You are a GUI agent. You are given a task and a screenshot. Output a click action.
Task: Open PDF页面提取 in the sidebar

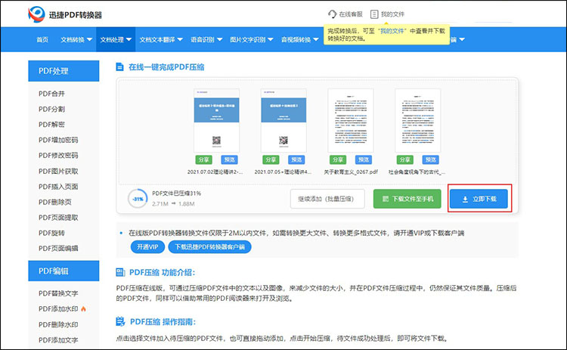(58, 218)
